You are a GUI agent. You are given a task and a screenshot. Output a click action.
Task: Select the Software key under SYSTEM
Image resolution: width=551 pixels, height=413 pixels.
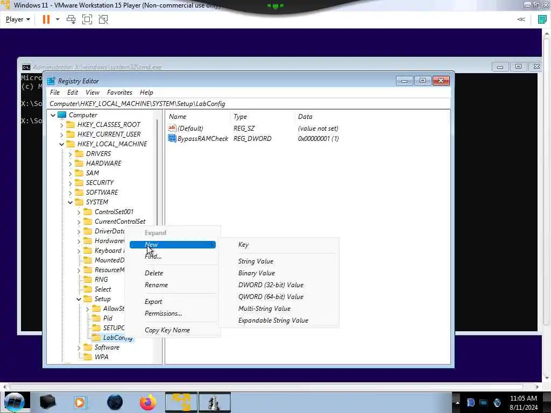click(107, 347)
